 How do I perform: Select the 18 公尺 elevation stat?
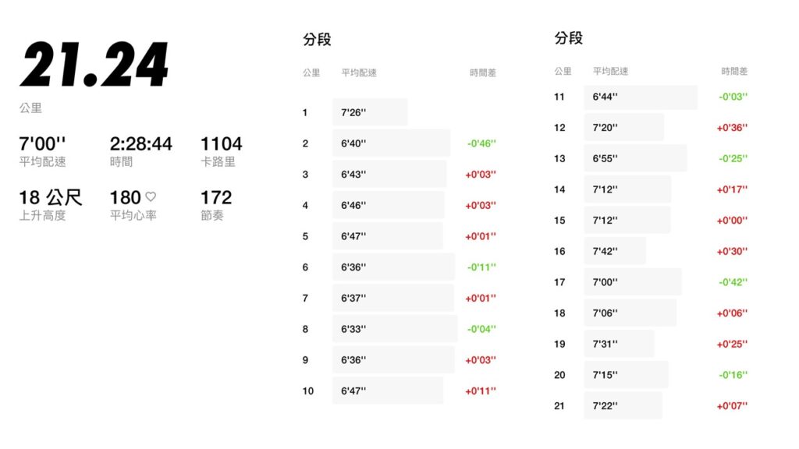pyautogui.click(x=51, y=197)
